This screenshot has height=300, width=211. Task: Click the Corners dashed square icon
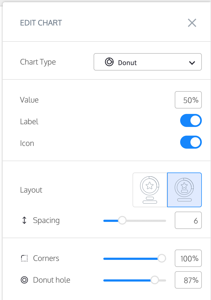24,258
